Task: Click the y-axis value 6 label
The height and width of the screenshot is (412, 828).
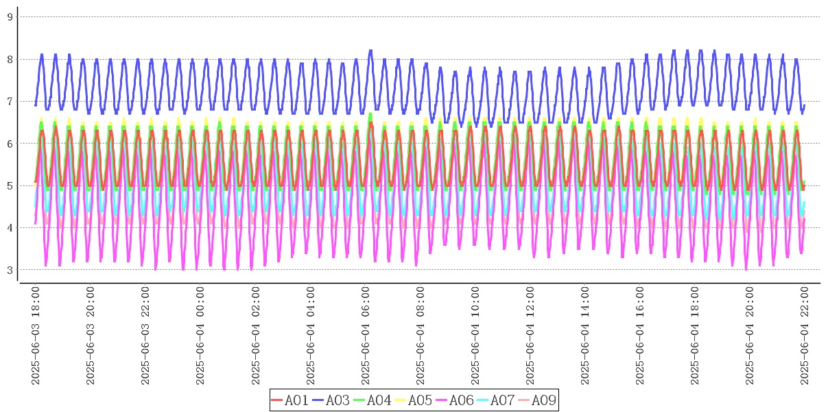Action: pos(10,144)
